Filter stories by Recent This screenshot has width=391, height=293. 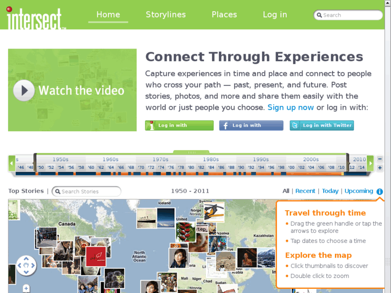(x=305, y=191)
